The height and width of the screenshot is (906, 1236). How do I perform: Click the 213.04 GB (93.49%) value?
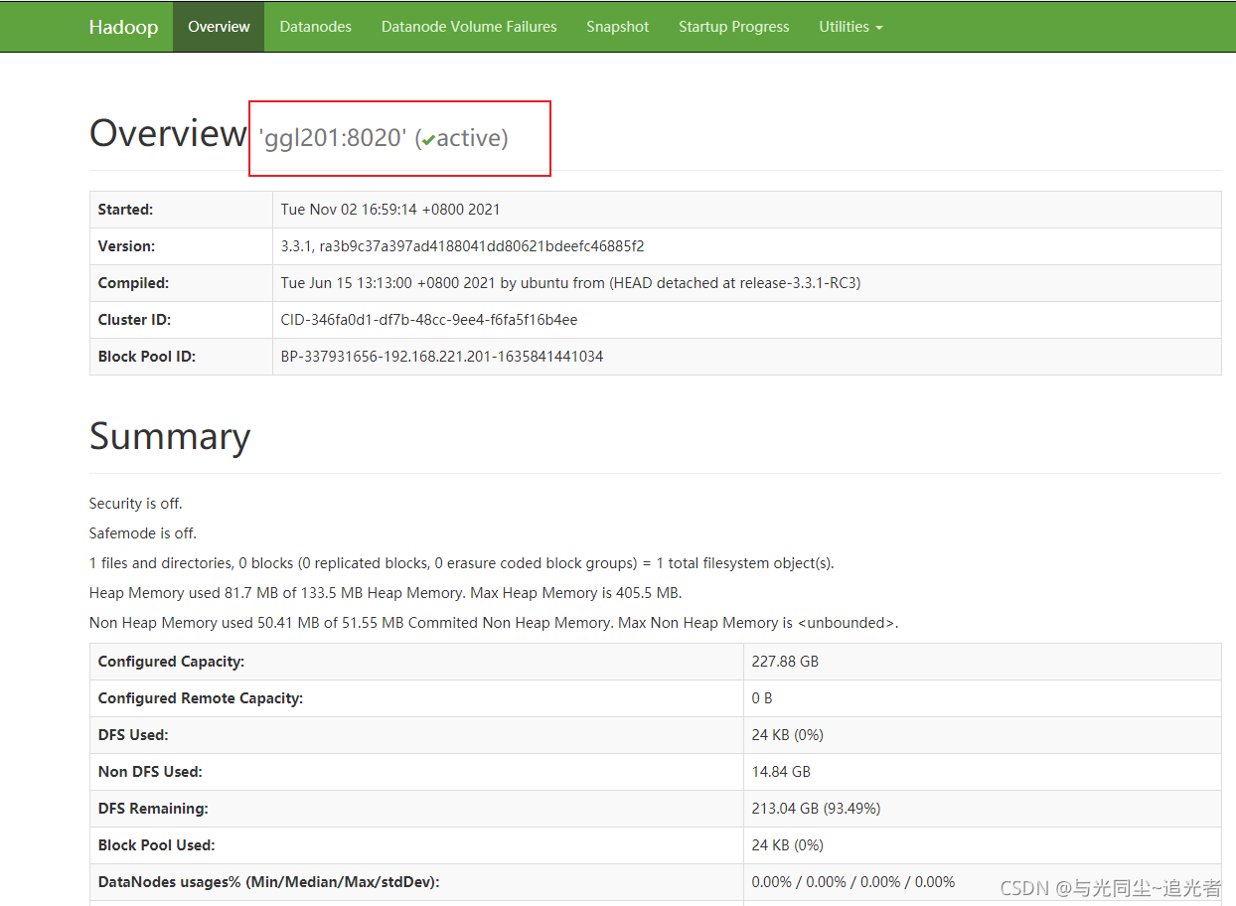817,809
